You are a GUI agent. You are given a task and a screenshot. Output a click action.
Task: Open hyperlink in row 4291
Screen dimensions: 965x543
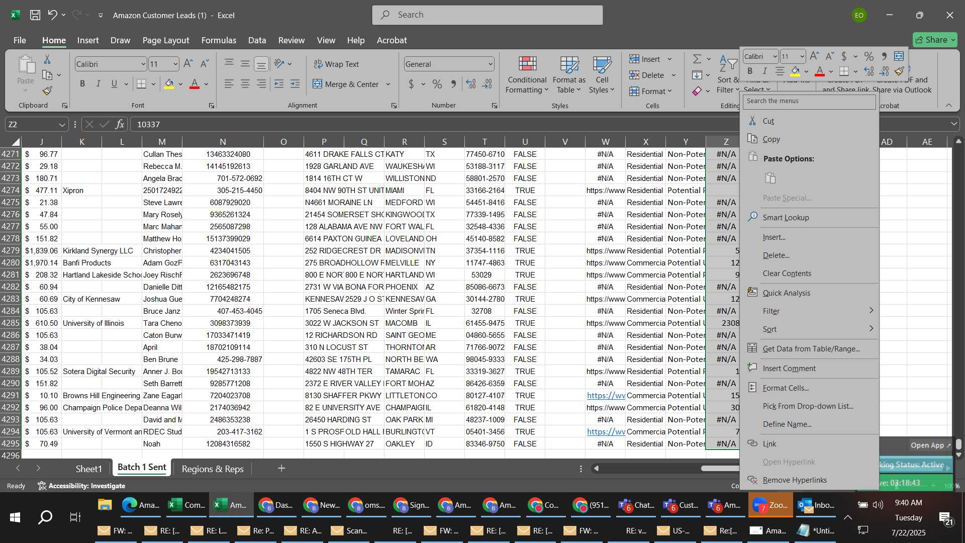click(x=606, y=395)
